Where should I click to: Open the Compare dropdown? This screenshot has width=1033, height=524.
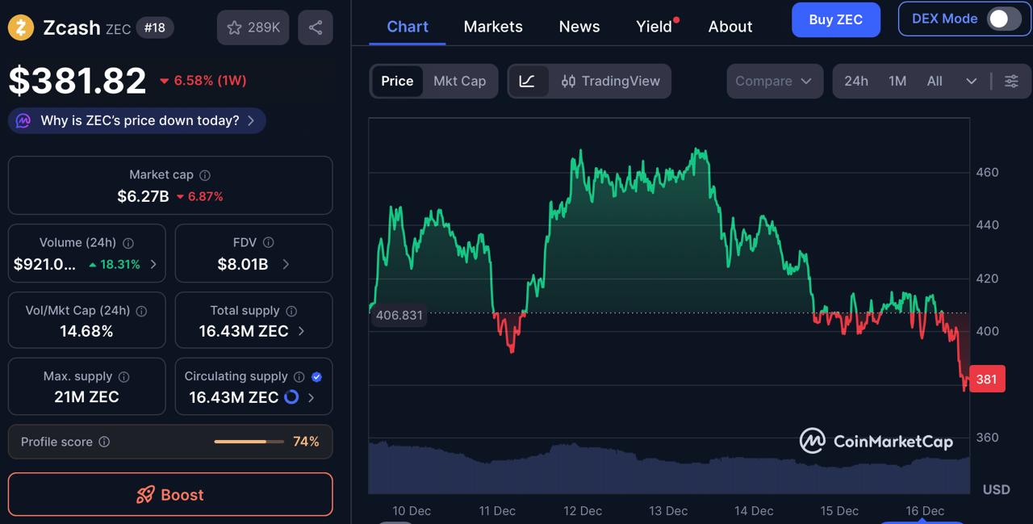pos(774,81)
